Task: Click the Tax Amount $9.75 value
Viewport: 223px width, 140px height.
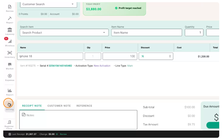Action: click(x=191, y=124)
